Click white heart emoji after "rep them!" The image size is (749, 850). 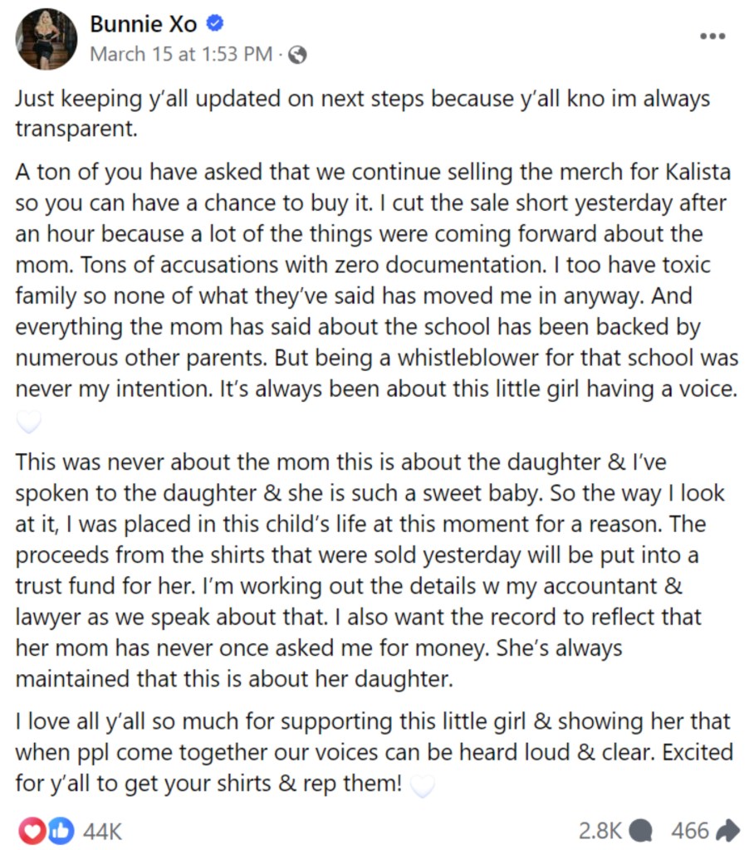(x=423, y=784)
